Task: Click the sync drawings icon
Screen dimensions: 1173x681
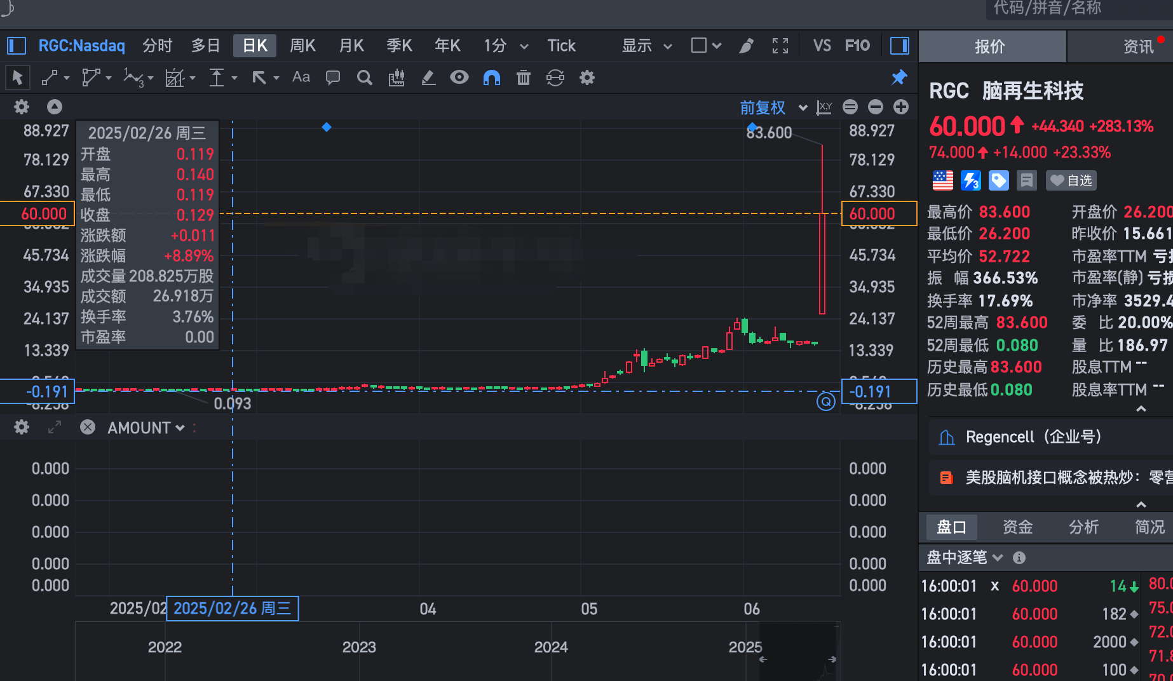Action: (555, 78)
